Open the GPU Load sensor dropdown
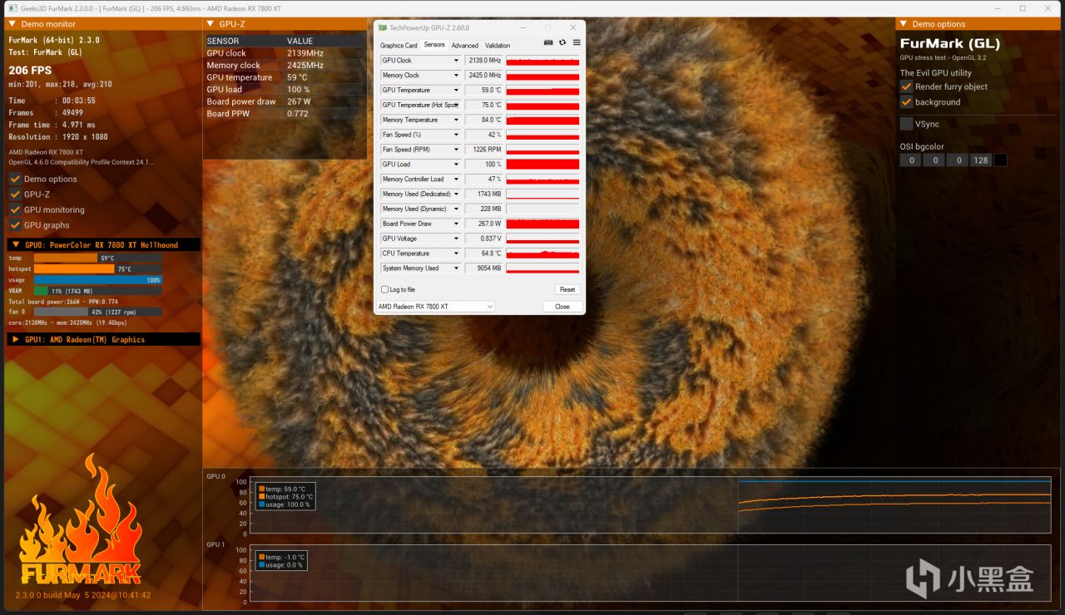 point(456,165)
